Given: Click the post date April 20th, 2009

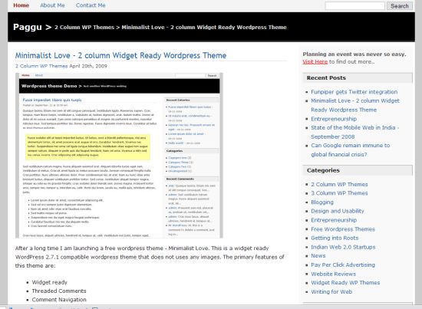Looking at the screenshot, I should tap(88, 66).
